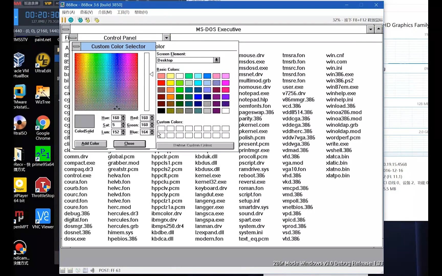Click the Add Color button
The image size is (442, 276).
pos(90,144)
